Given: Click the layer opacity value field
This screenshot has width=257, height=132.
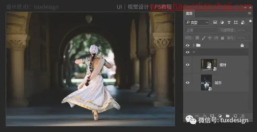Looking at the screenshot, I should click(243, 30).
